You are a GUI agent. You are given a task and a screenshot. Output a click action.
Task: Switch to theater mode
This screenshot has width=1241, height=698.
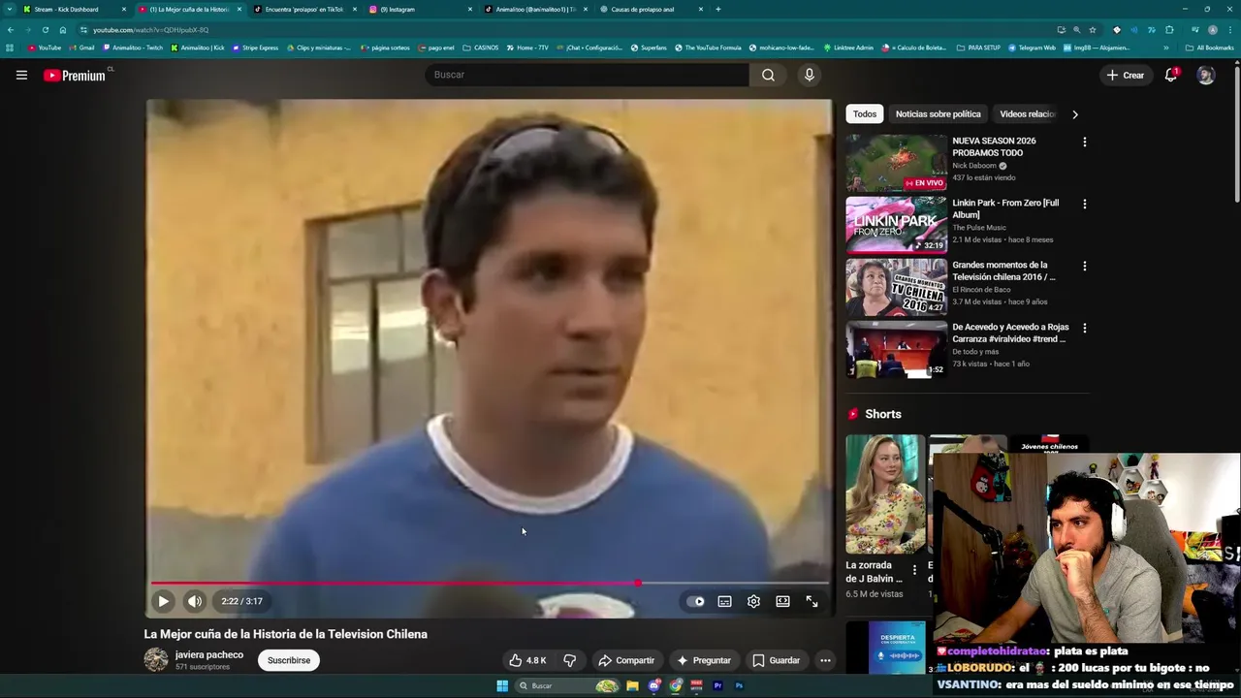click(782, 601)
